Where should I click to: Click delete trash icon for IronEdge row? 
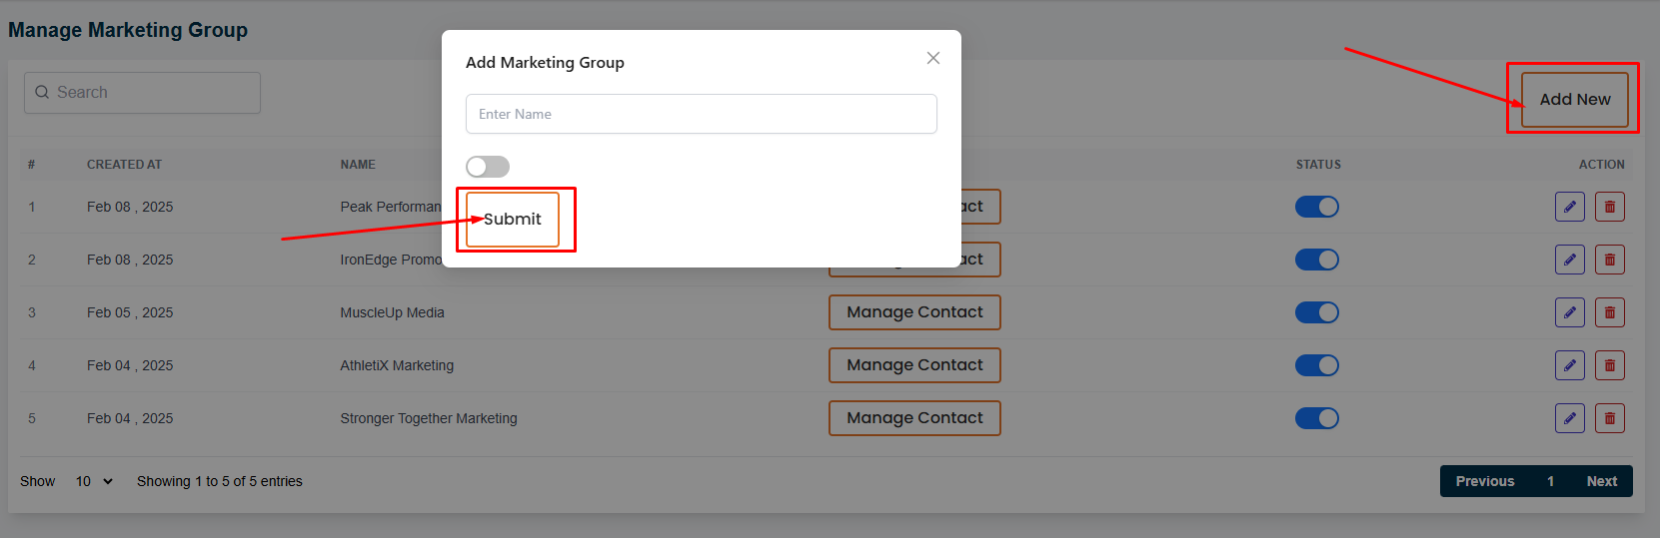point(1609,260)
